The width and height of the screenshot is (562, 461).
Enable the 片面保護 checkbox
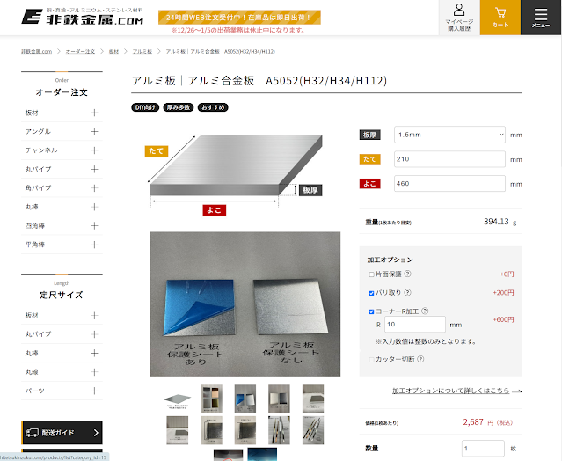(371, 274)
